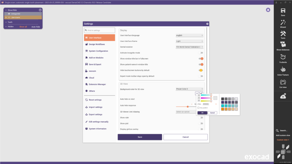This screenshot has width=292, height=164.
Task: Expand the Teeth section
Action: point(6,22)
